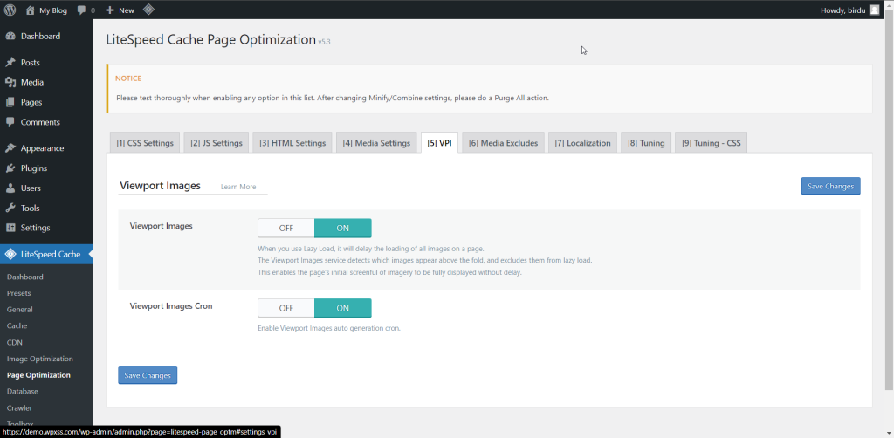
Task: Open the Presets submenu item
Action: click(19, 293)
